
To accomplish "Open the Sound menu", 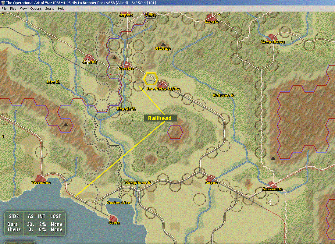I will click(x=50, y=9).
